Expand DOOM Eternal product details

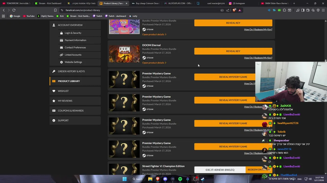[x=154, y=63]
